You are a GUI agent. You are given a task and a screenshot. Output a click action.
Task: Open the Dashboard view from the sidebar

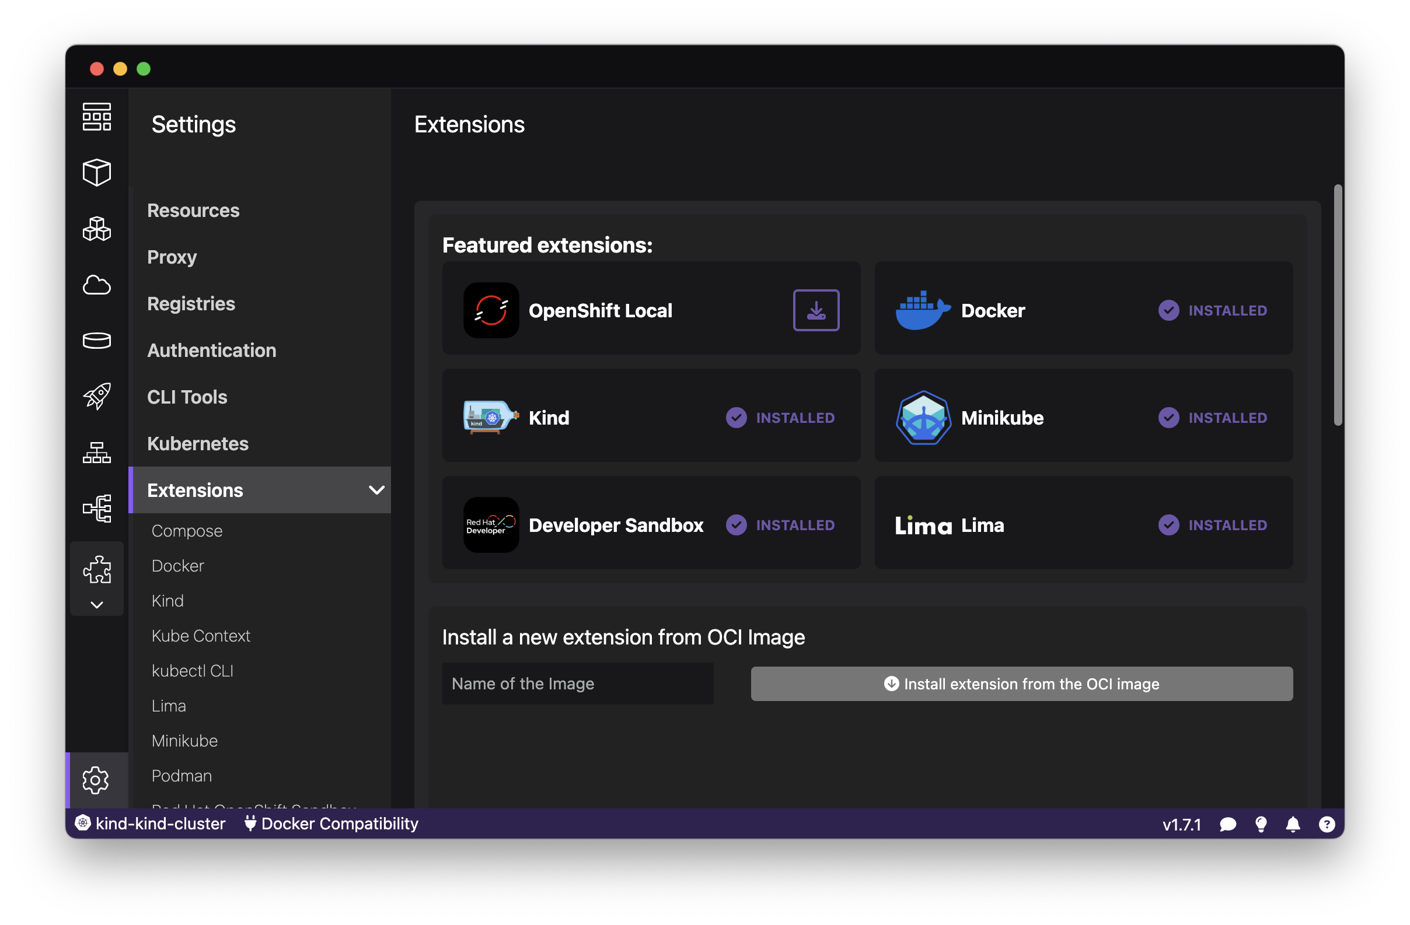point(96,117)
